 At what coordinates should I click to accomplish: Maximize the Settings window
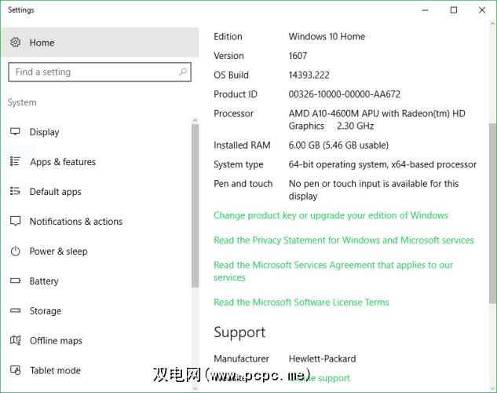(x=454, y=10)
